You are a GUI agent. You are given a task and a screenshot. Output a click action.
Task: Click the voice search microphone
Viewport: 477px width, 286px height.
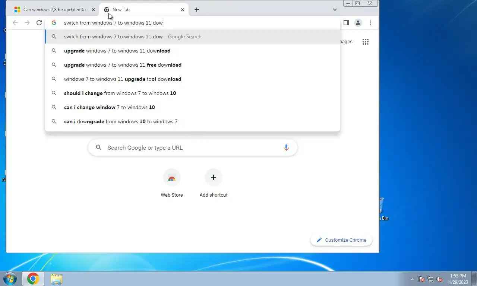click(x=286, y=148)
